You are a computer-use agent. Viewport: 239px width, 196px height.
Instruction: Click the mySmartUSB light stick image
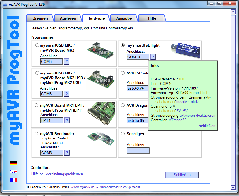click(185, 50)
